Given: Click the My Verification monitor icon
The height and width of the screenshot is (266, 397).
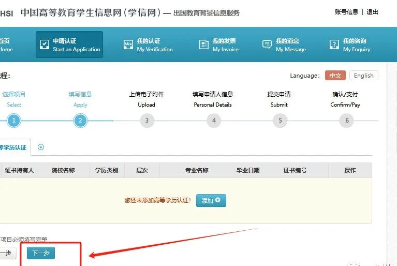Looking at the screenshot, I should (128, 45).
